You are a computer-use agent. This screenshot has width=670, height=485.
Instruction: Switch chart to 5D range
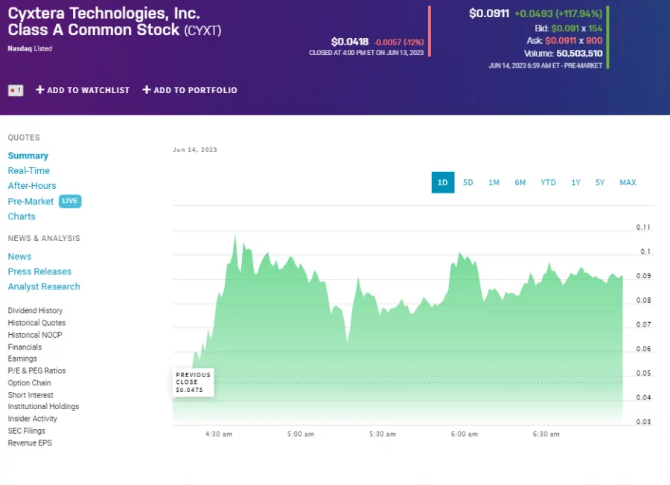[468, 182]
